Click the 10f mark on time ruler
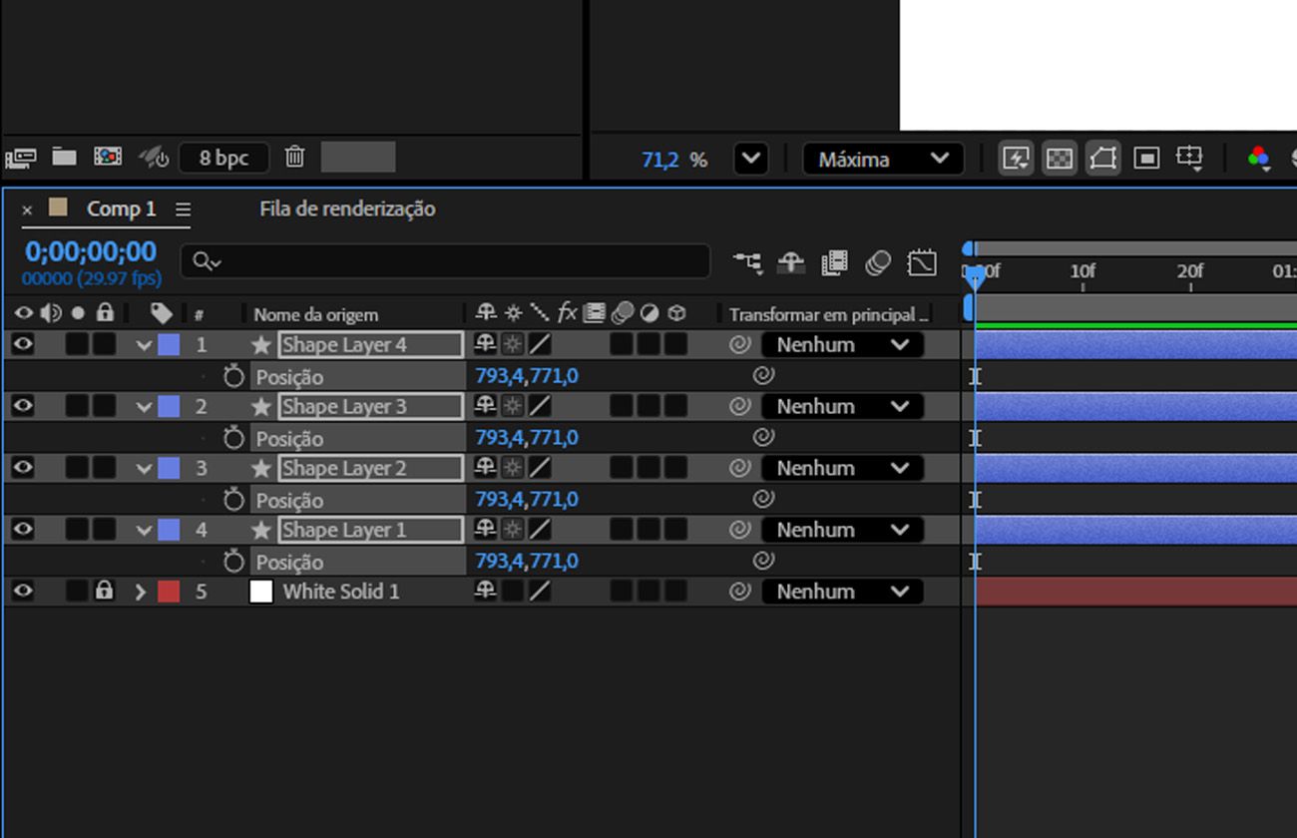 coord(1082,271)
